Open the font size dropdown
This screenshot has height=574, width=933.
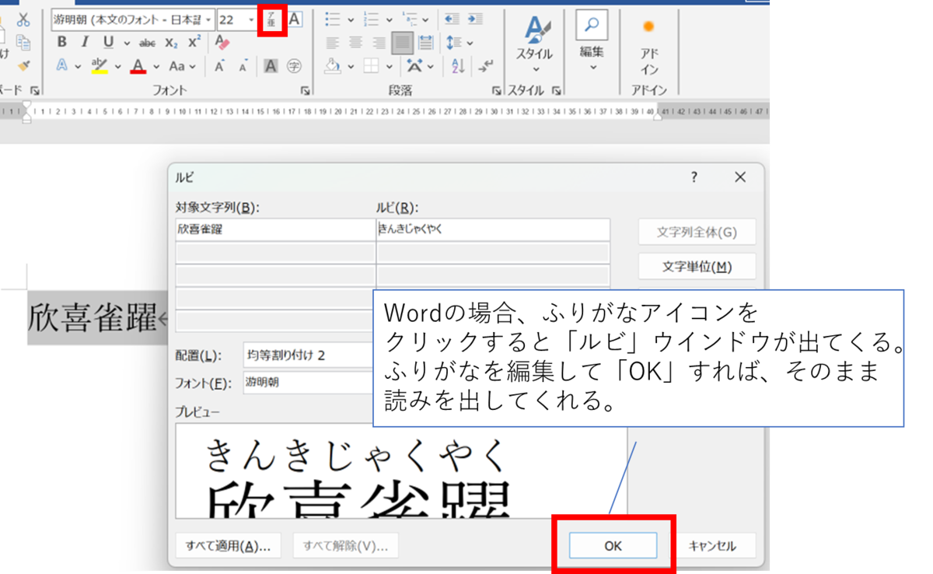pyautogui.click(x=251, y=19)
